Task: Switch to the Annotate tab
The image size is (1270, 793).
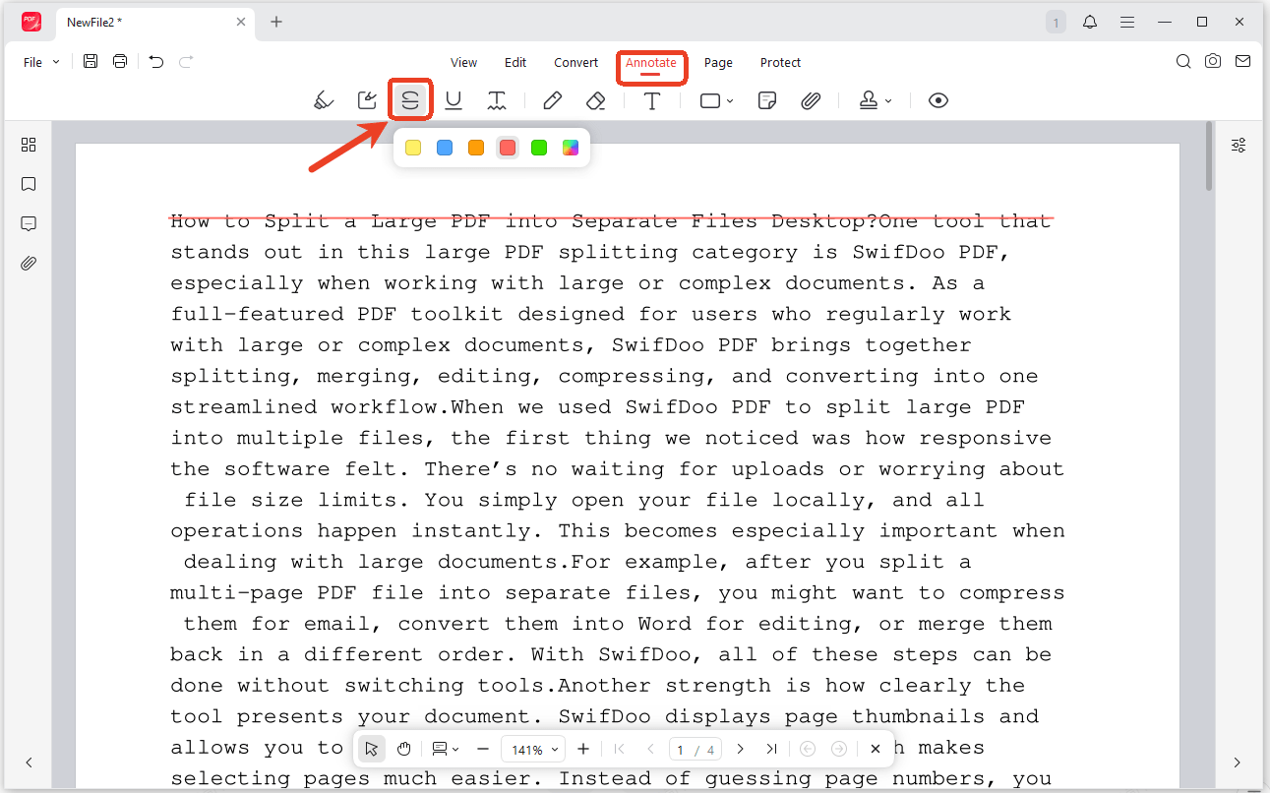Action: tap(651, 62)
